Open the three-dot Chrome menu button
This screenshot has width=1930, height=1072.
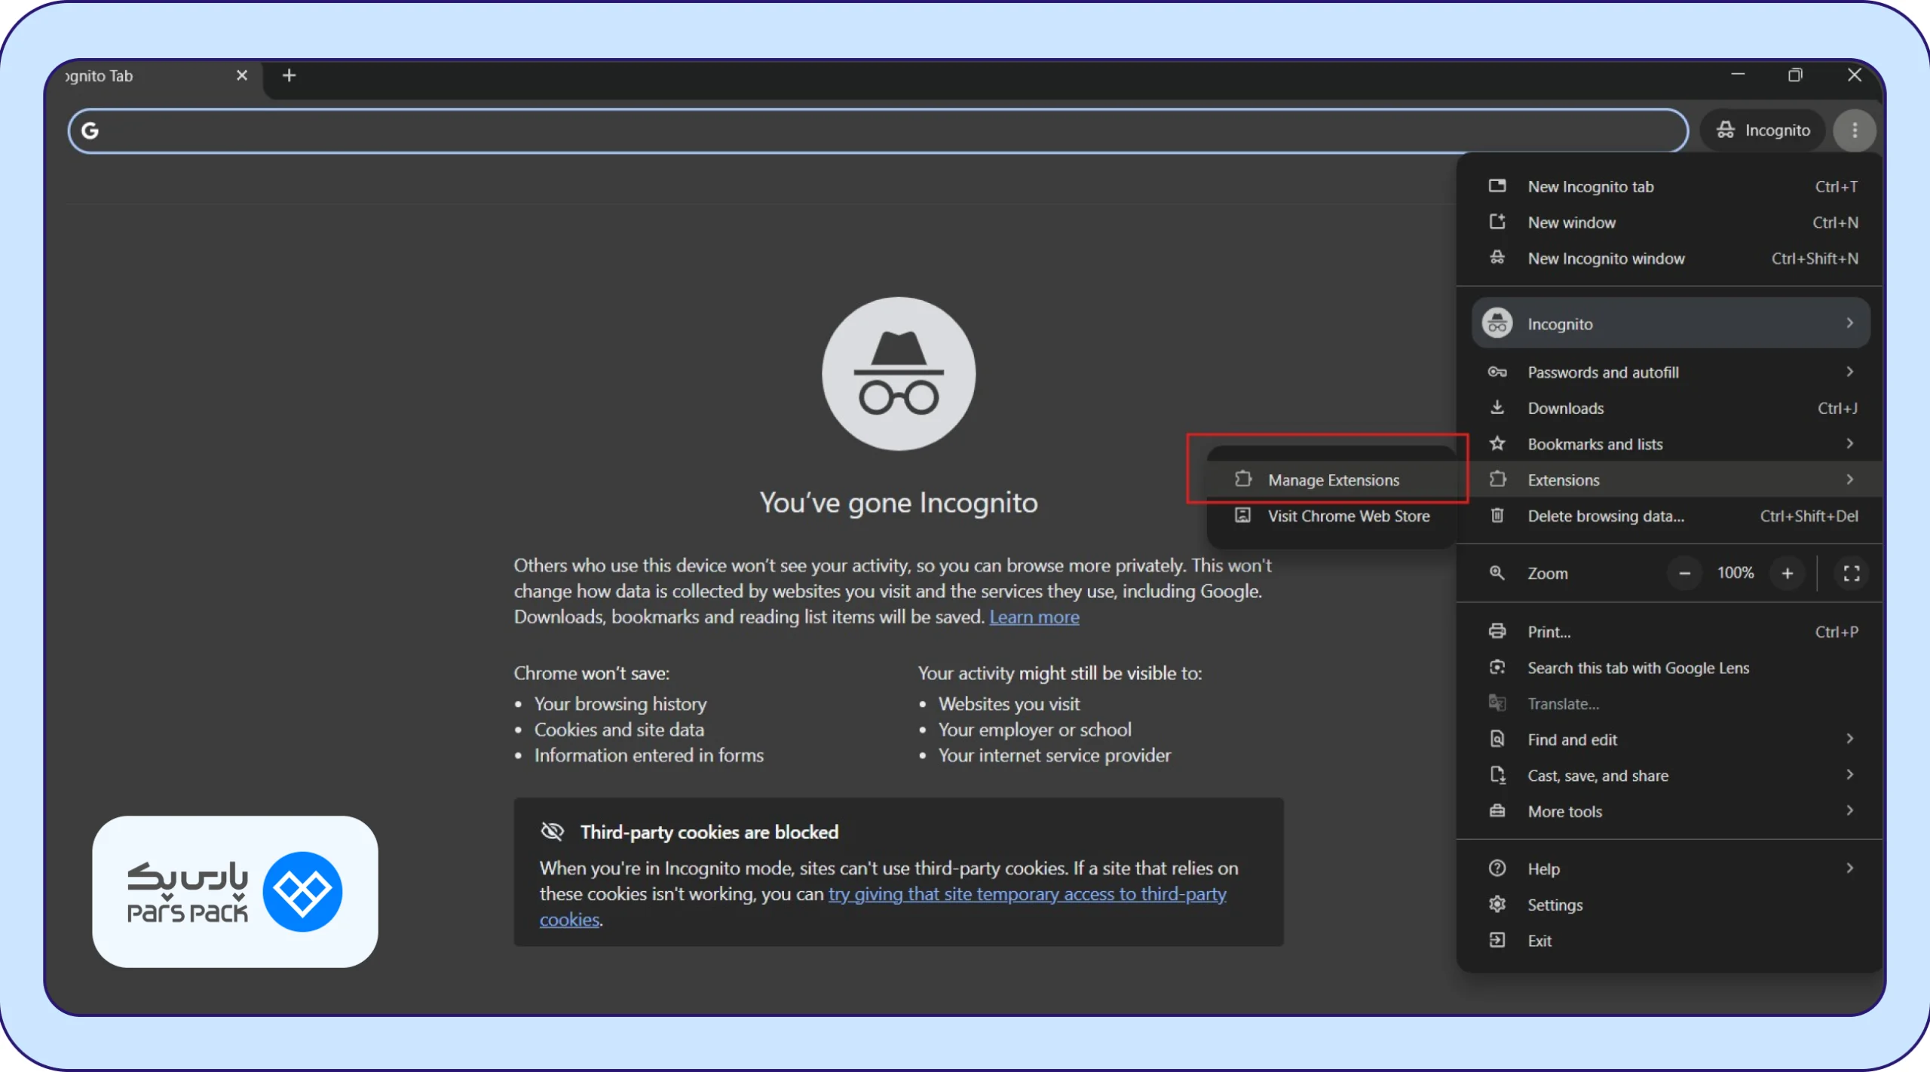coord(1855,130)
